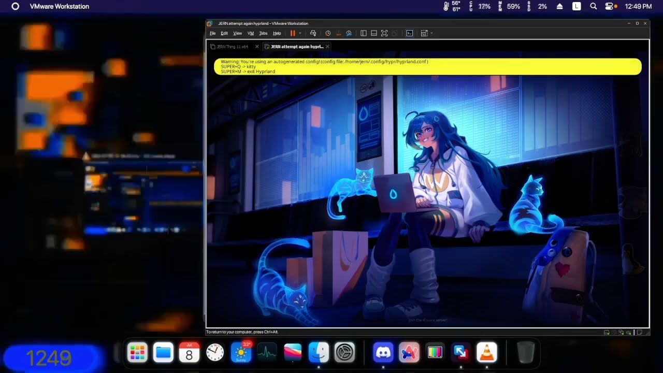Enter full screen mode
The width and height of the screenshot is (663, 373).
pos(384,33)
